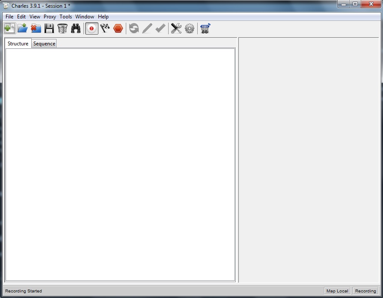Screen dimensions: 383x298
Task: Create a new session with the plus icon
Action: (9, 28)
